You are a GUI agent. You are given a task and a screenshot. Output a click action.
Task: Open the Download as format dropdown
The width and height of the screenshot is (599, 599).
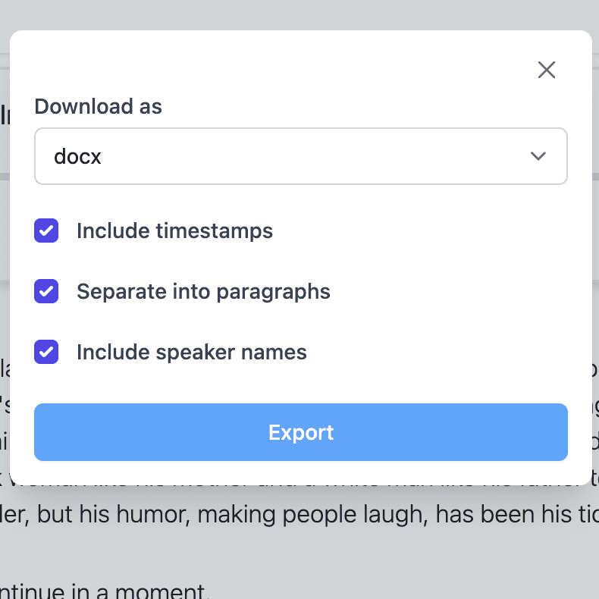300,156
